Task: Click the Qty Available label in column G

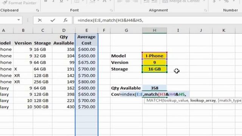Action: [x=126, y=88]
